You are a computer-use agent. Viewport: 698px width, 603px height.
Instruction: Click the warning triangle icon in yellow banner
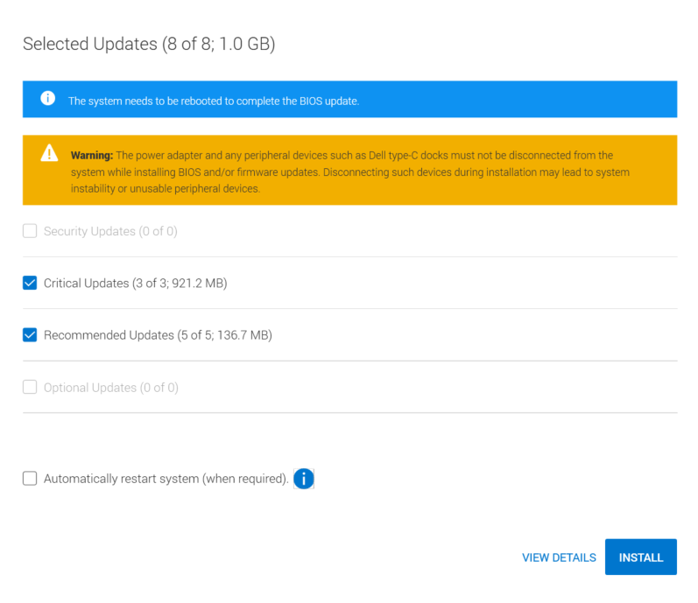49,154
